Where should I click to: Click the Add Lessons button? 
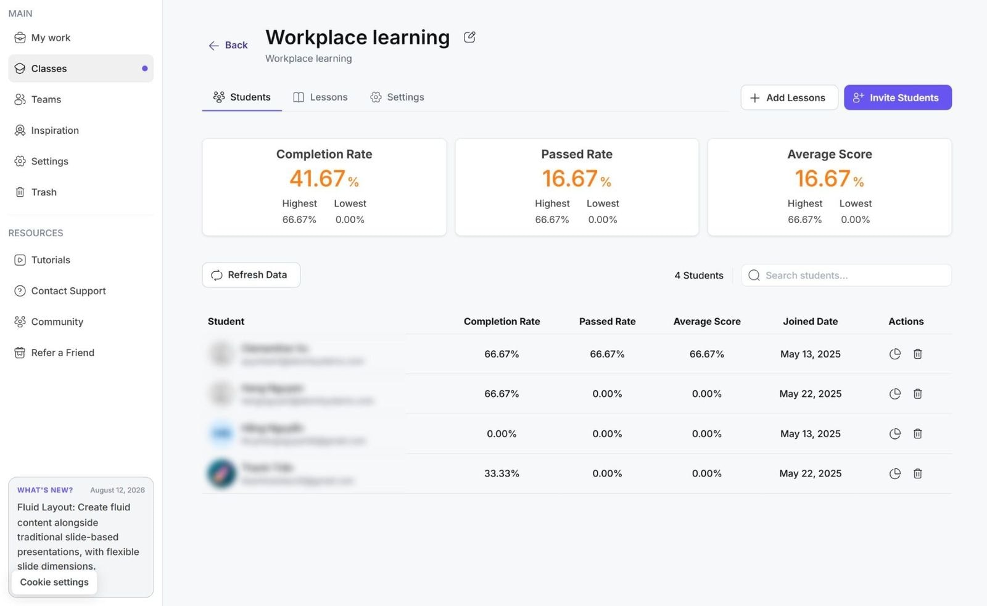789,97
